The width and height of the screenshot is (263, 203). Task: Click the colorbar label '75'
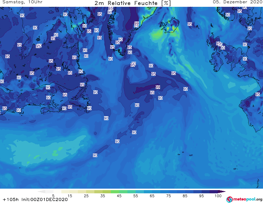point(169,196)
